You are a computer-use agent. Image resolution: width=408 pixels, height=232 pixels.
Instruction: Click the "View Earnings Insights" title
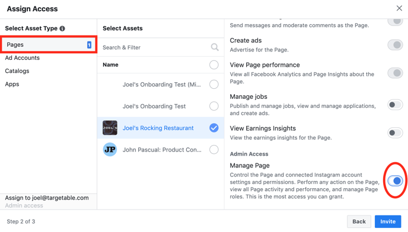pos(263,128)
